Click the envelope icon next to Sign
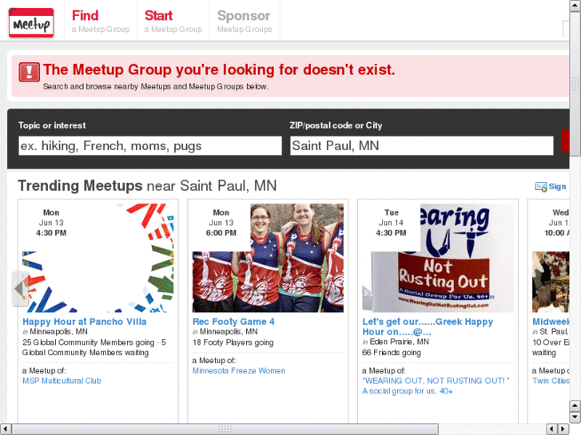This screenshot has width=581, height=435. coord(540,187)
